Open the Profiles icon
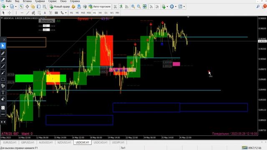The height and width of the screenshot is (150, 267). tap(12, 7)
